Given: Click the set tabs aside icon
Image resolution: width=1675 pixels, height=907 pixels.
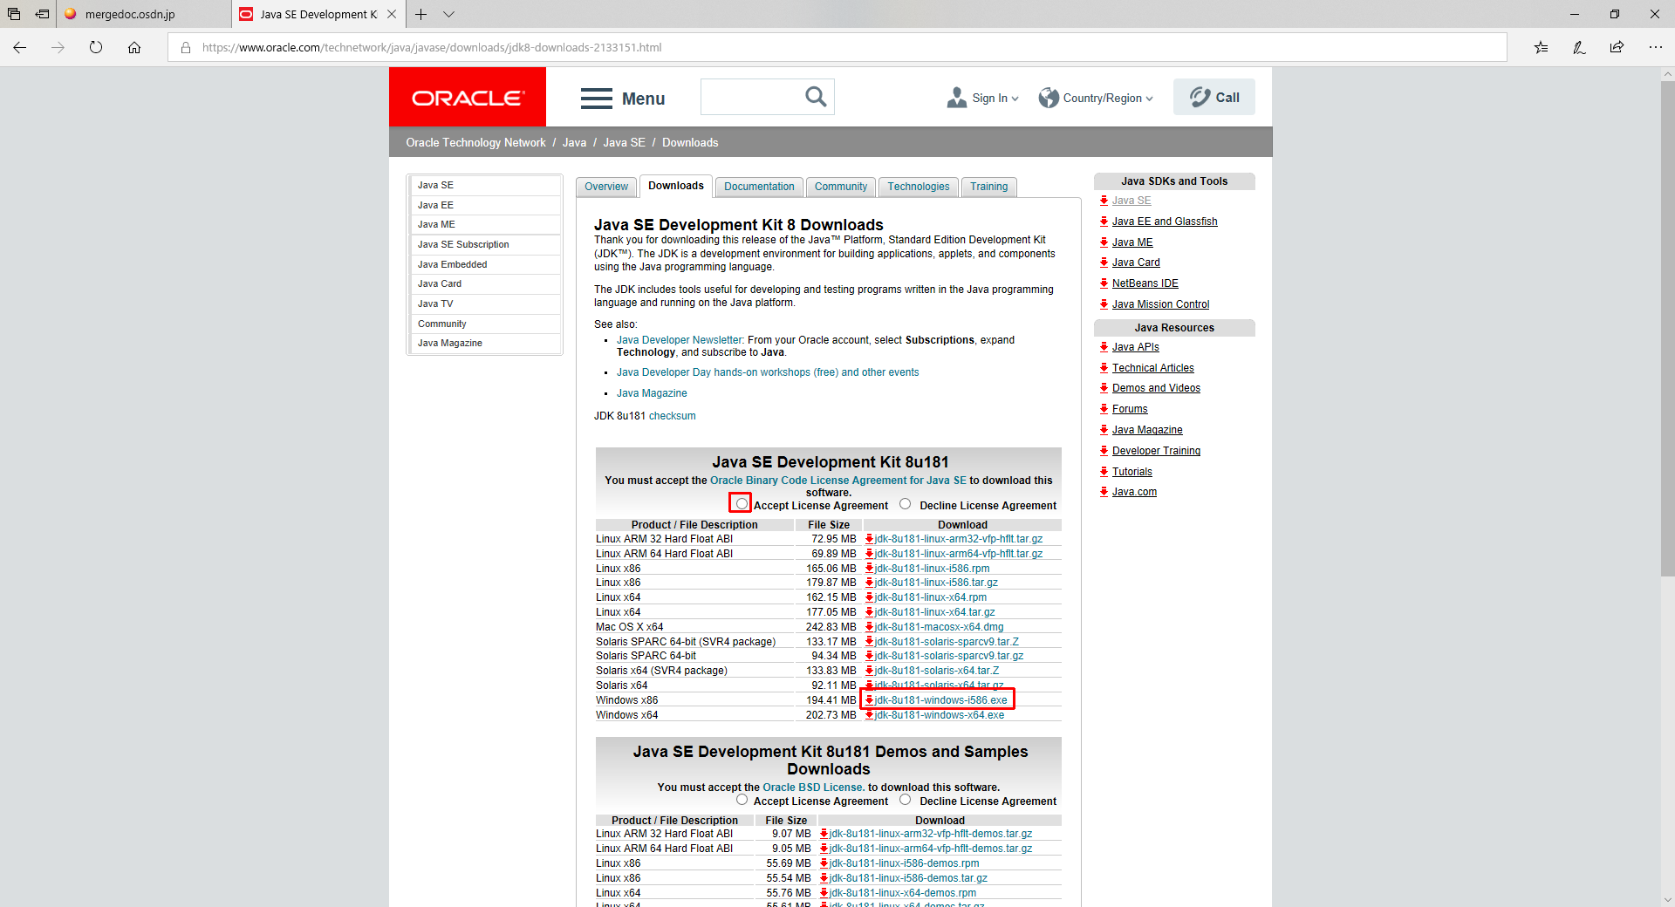Looking at the screenshot, I should (42, 14).
